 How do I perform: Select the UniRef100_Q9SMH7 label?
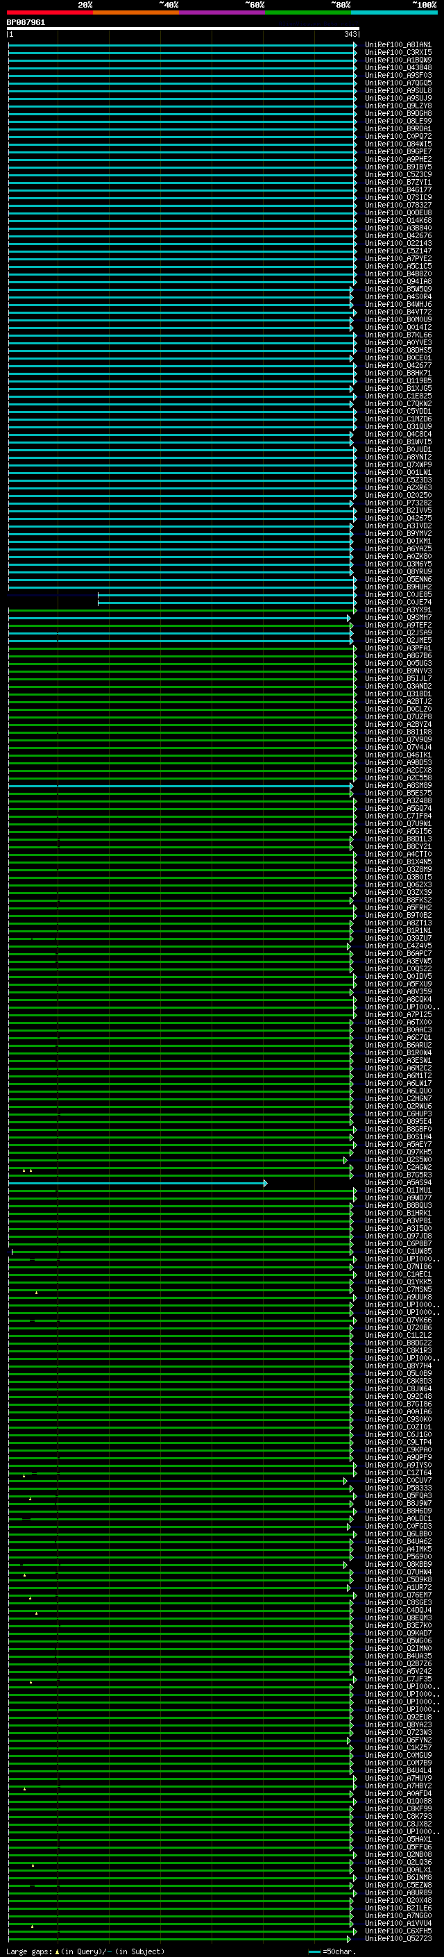pyautogui.click(x=398, y=618)
